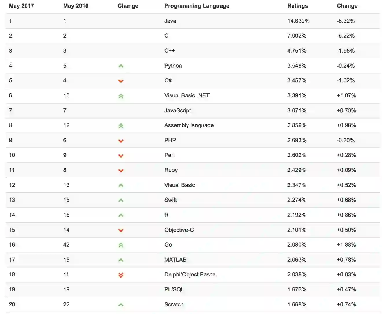Click double red arrow for Delphi/Object Pascal

point(121,275)
